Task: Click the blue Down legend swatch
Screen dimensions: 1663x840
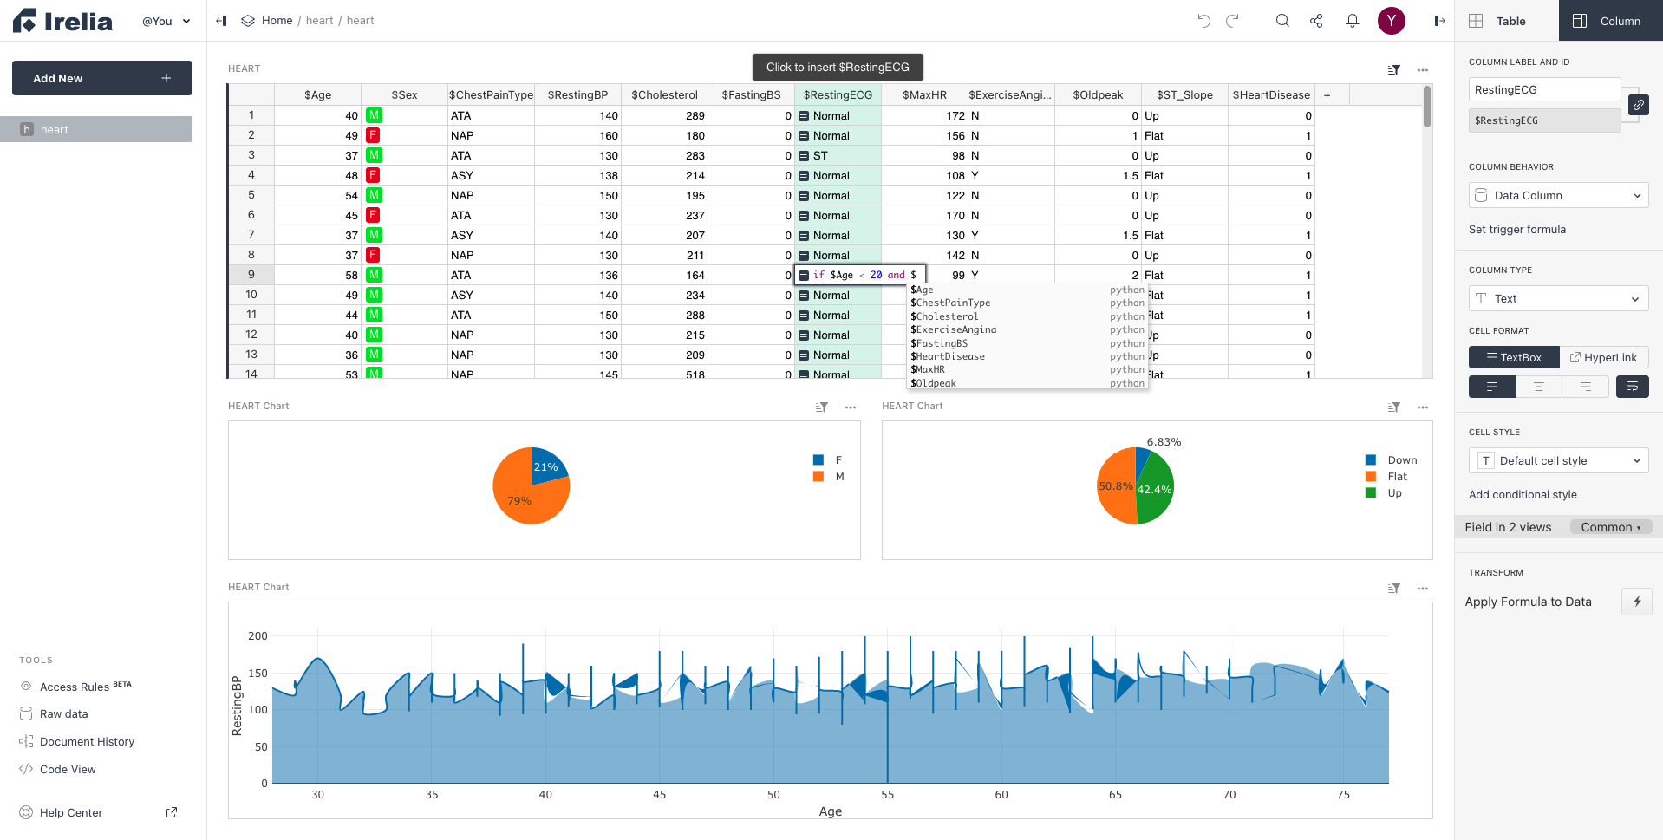Action: click(x=1371, y=460)
